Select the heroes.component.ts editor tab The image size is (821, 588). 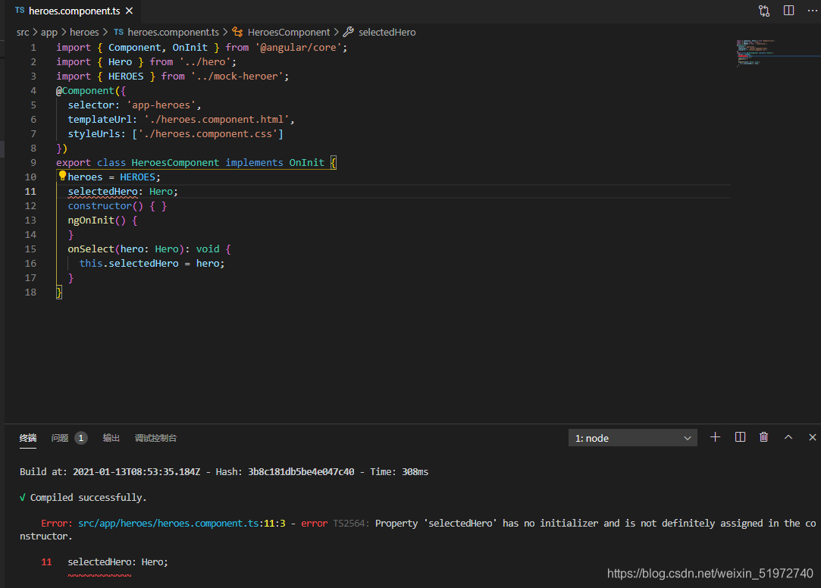click(x=74, y=11)
